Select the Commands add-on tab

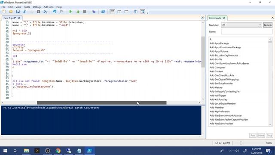click(215, 18)
